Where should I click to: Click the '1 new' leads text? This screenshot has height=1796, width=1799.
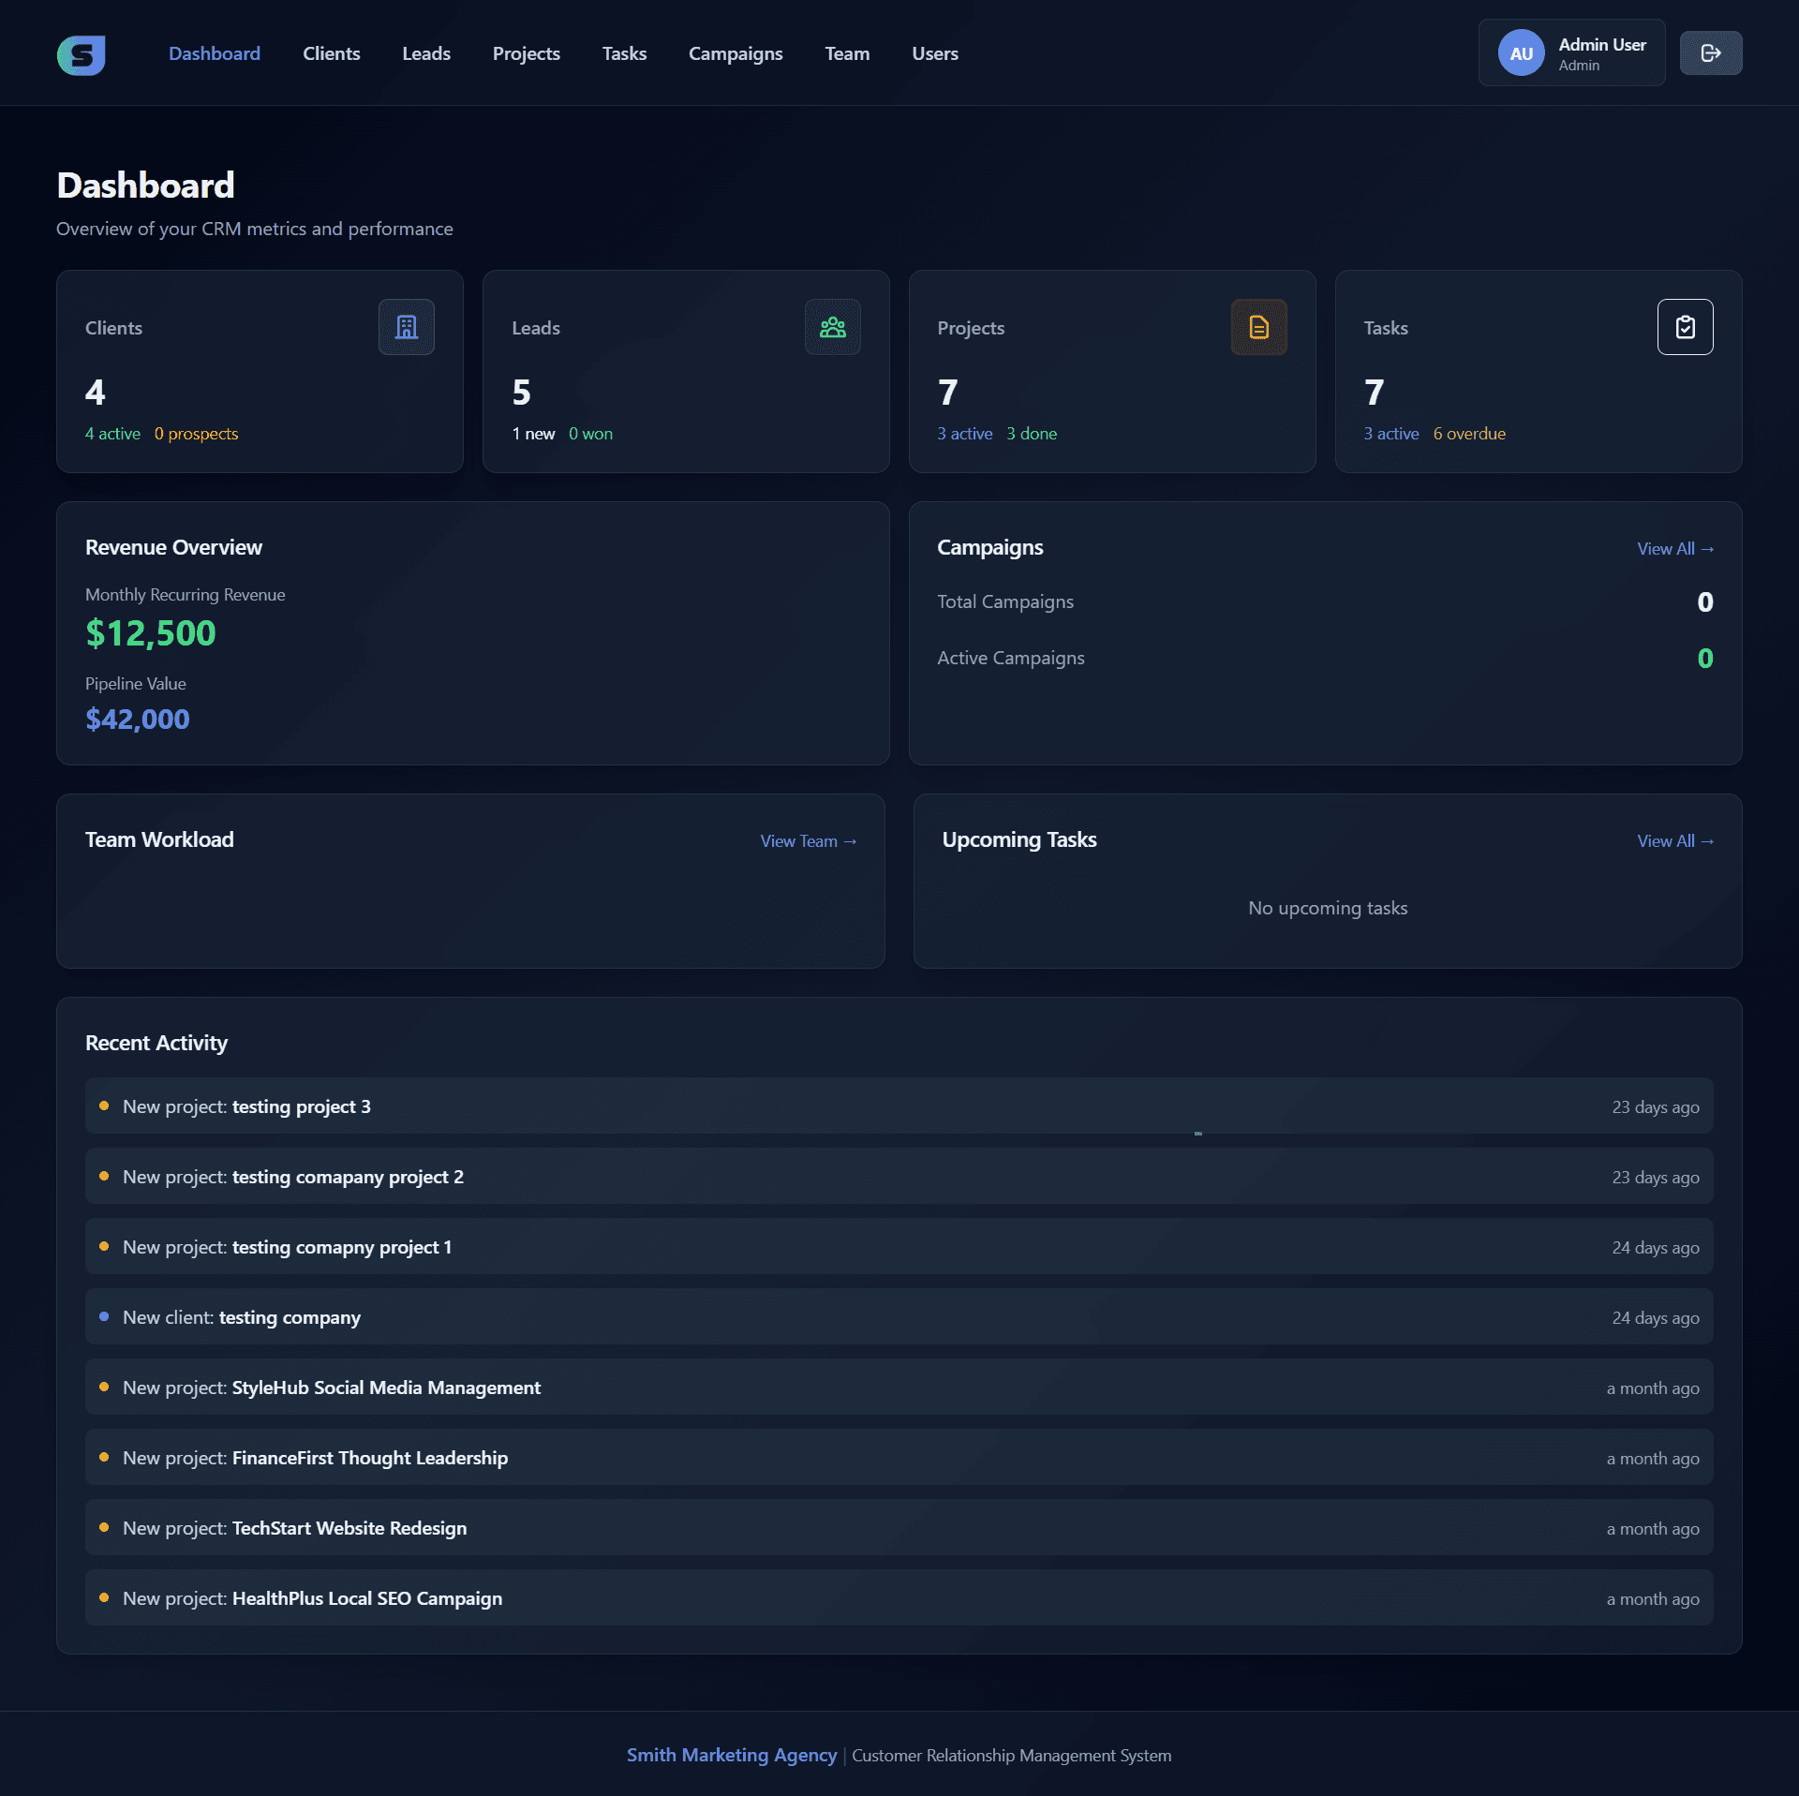click(533, 434)
